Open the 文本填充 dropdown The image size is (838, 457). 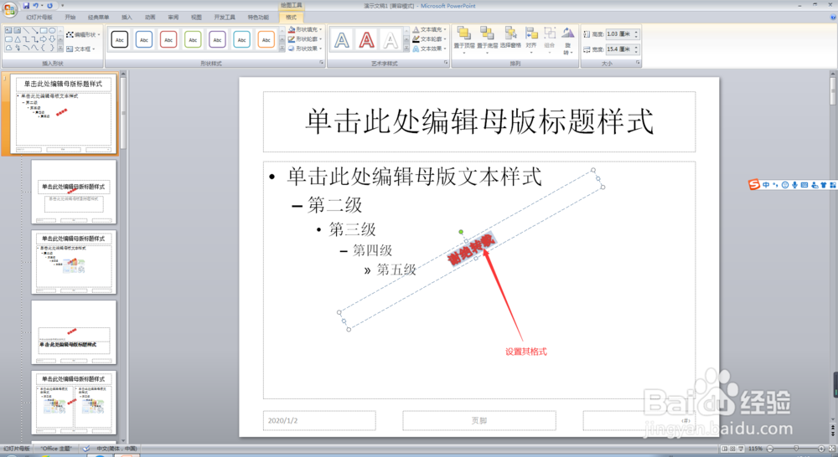[430, 29]
